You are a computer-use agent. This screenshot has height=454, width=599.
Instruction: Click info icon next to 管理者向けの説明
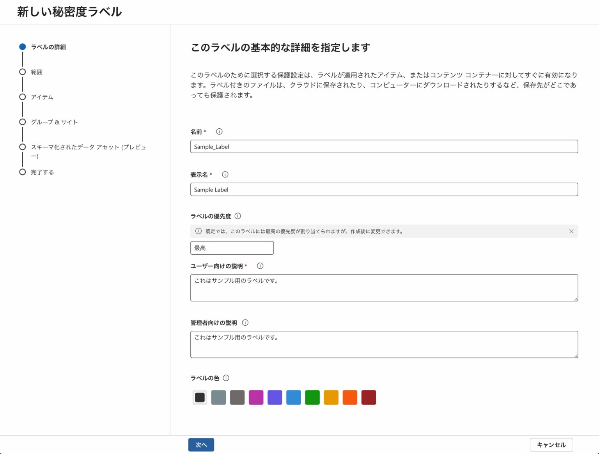[x=245, y=323]
